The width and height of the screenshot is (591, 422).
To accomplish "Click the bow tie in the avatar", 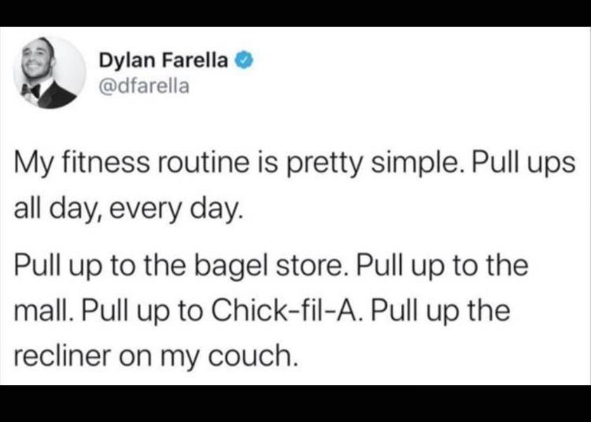I will tap(32, 90).
